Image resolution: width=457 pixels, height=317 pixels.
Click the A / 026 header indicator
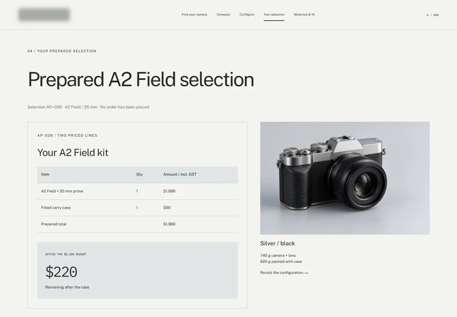click(433, 15)
